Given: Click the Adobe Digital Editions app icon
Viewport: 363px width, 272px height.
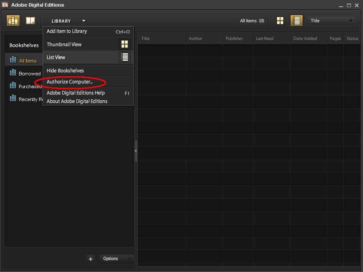Looking at the screenshot, I should tap(5, 5).
